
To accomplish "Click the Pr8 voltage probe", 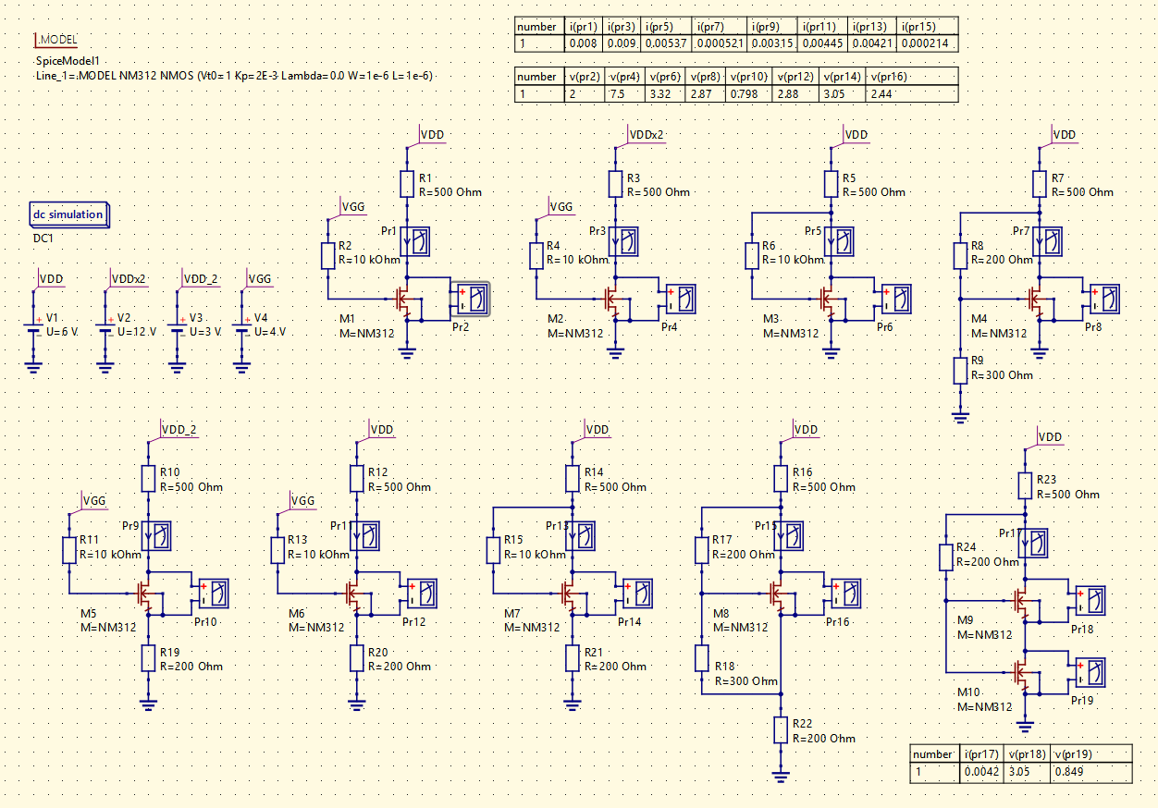I will pyautogui.click(x=1105, y=300).
